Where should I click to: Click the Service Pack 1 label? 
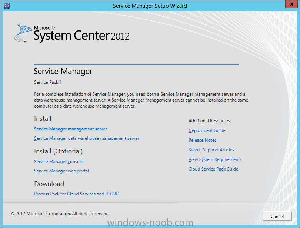point(48,82)
